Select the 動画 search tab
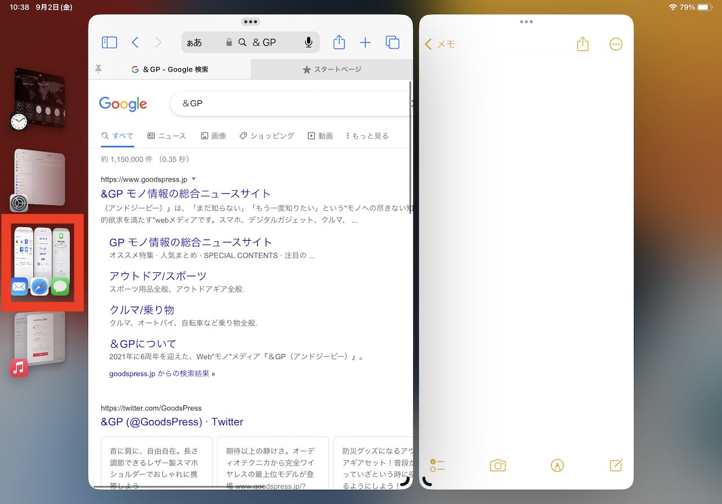Screen dimensions: 722x504 click(320, 136)
